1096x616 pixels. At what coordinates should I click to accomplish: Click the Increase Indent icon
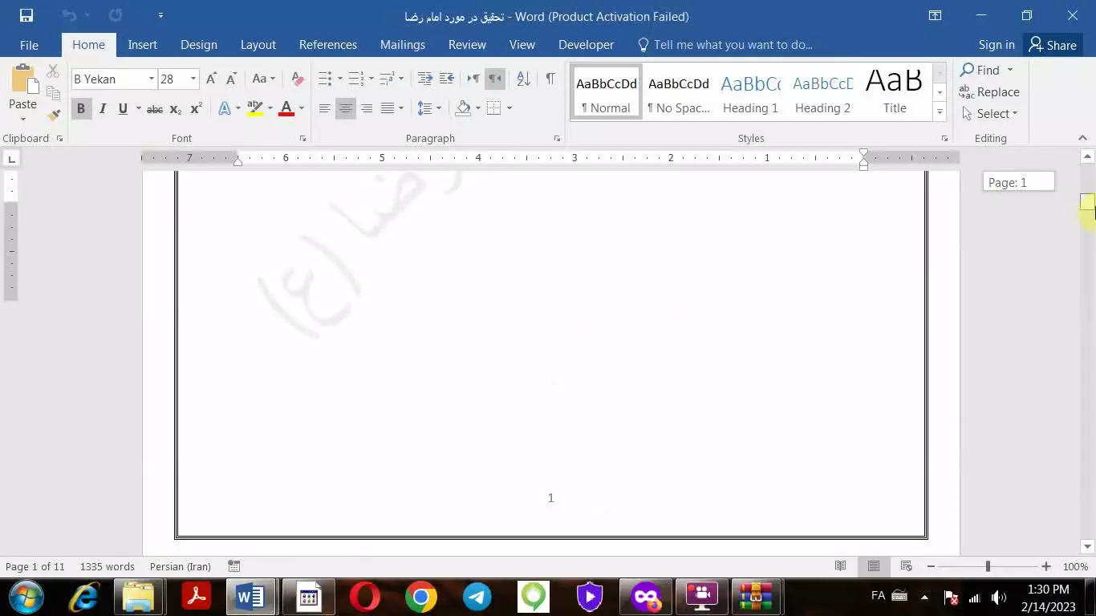(x=446, y=79)
